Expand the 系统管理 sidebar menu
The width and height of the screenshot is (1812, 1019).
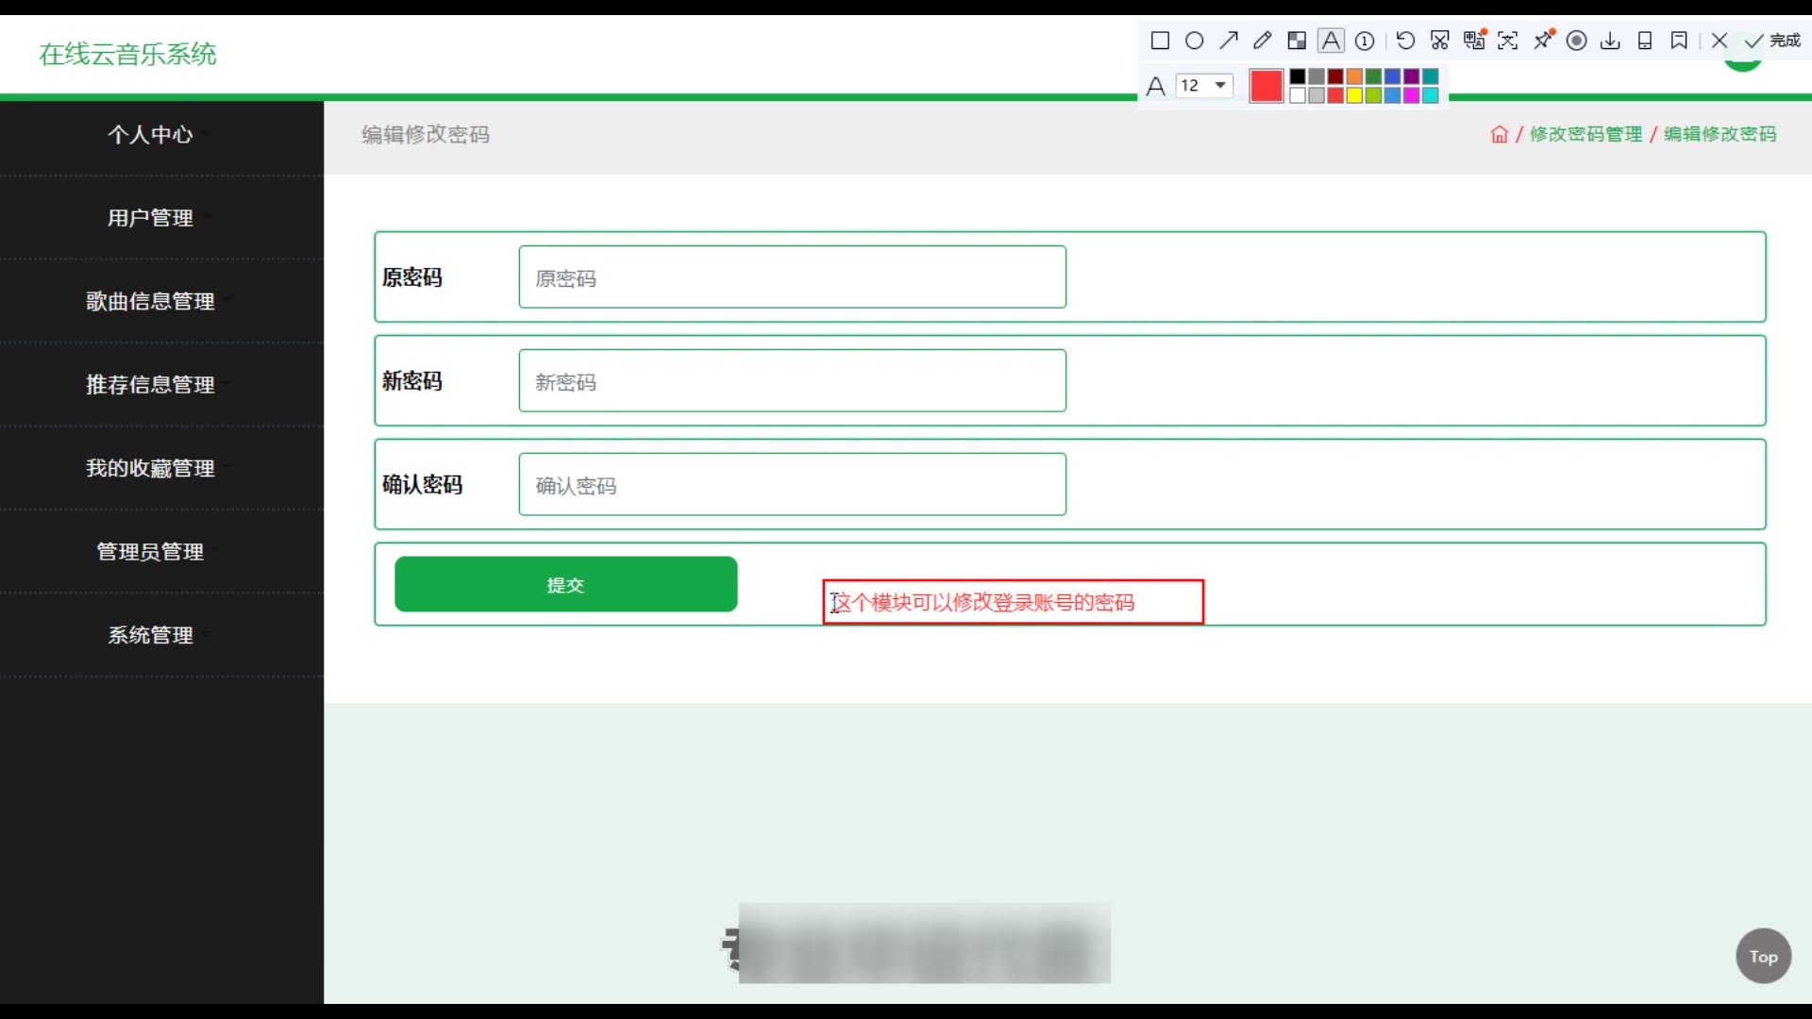click(161, 635)
